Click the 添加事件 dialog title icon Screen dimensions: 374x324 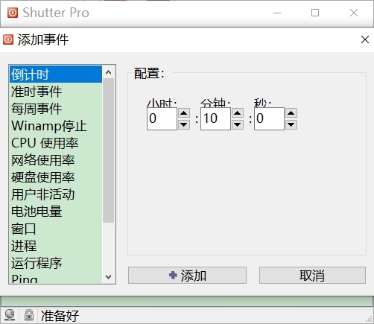pyautogui.click(x=8, y=39)
